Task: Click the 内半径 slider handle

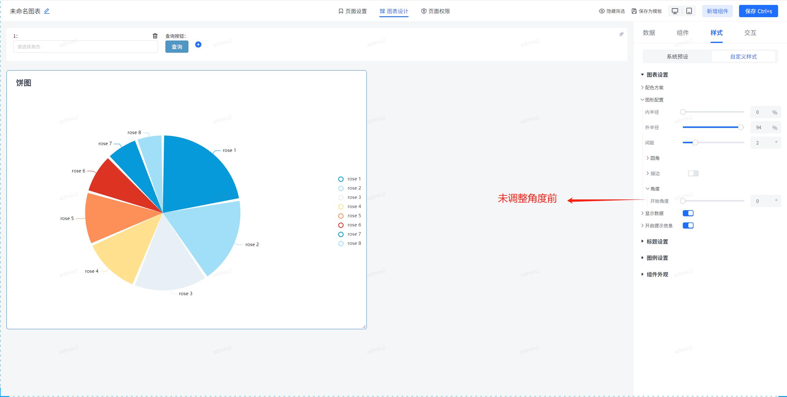Action: 683,112
